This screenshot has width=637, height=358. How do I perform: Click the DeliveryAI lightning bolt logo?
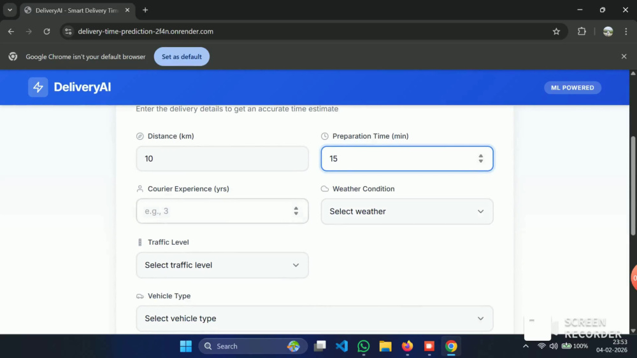click(x=38, y=87)
